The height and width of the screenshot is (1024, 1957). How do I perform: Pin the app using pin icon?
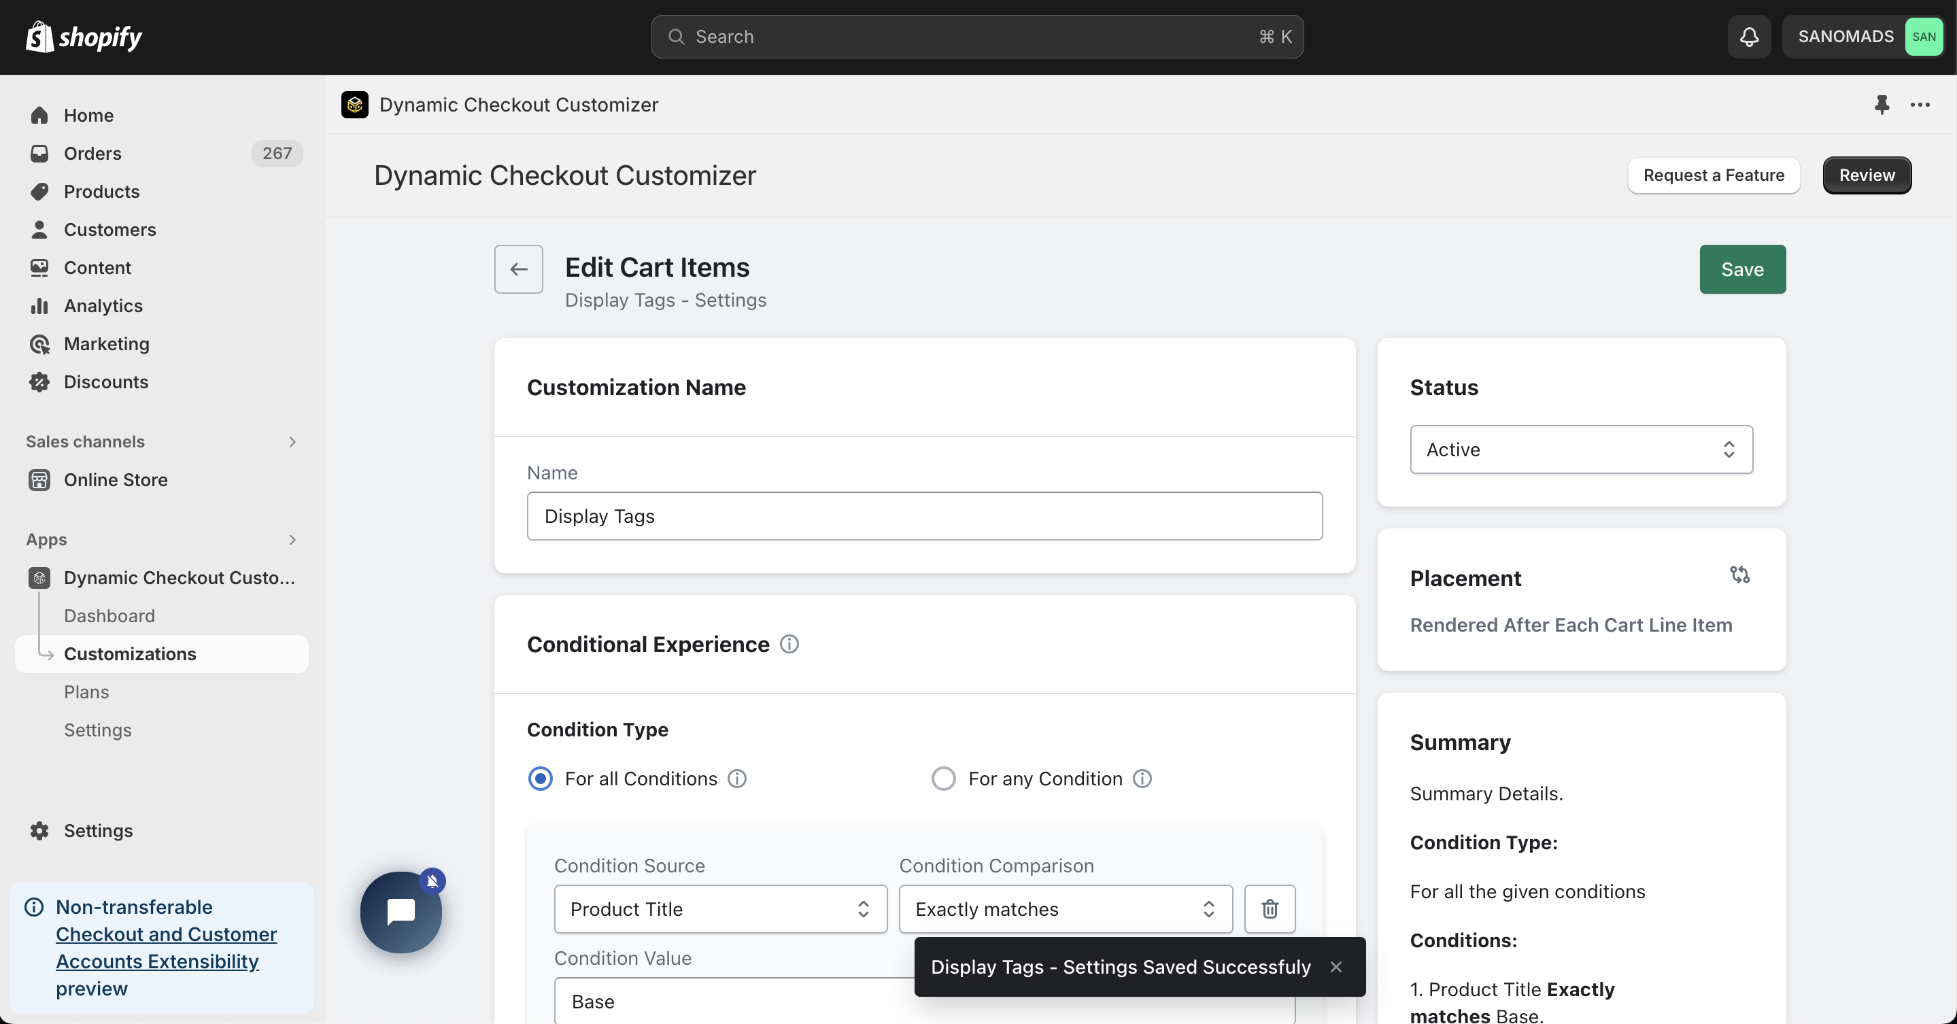pyautogui.click(x=1881, y=105)
